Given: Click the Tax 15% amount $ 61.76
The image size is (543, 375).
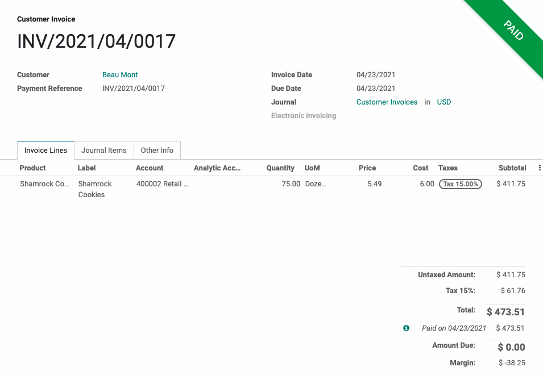Looking at the screenshot, I should (x=513, y=290).
